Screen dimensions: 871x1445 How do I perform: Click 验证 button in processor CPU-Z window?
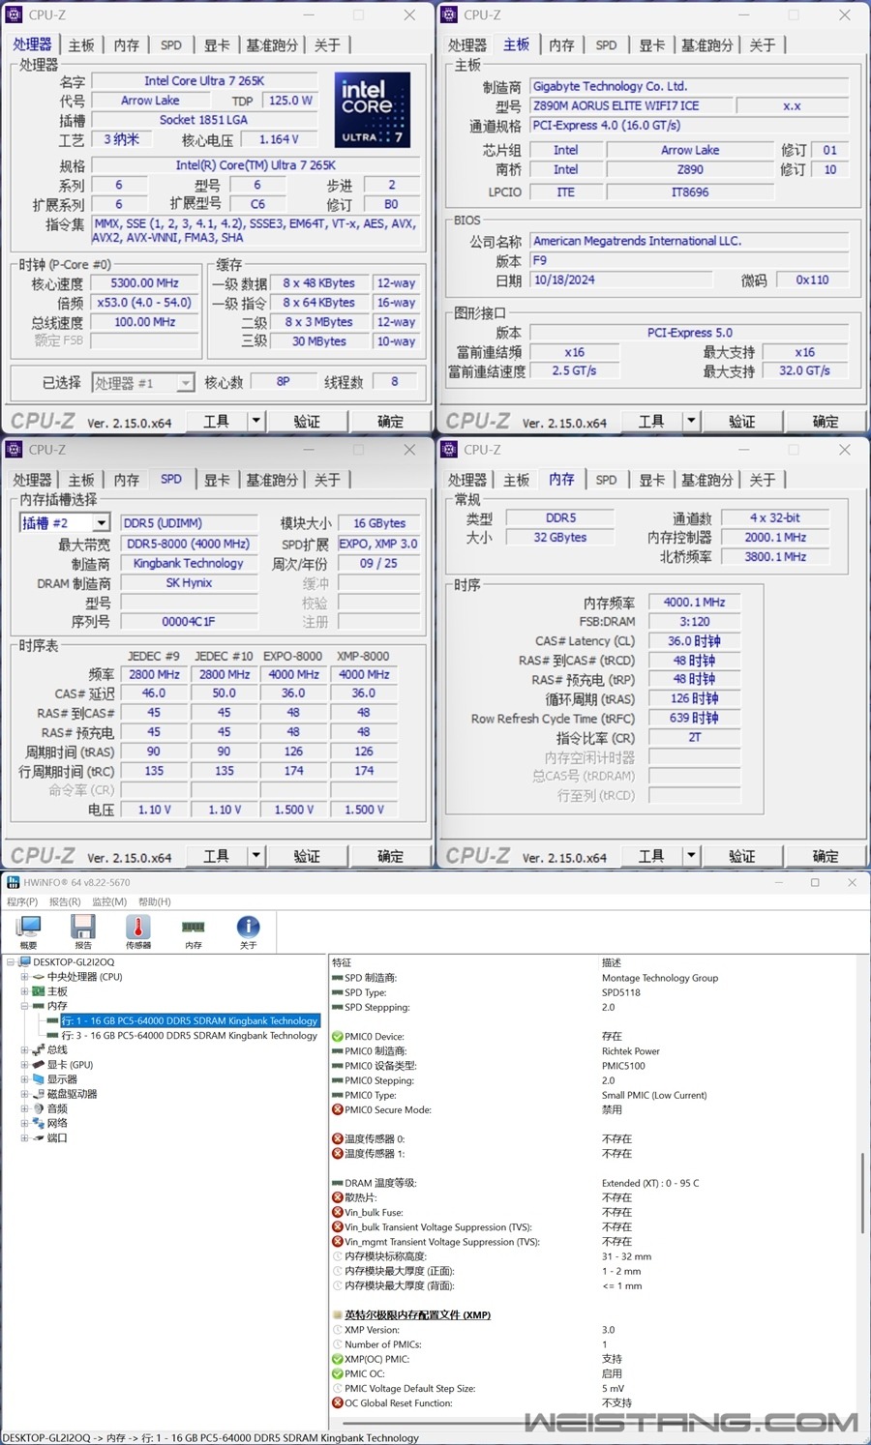307,421
